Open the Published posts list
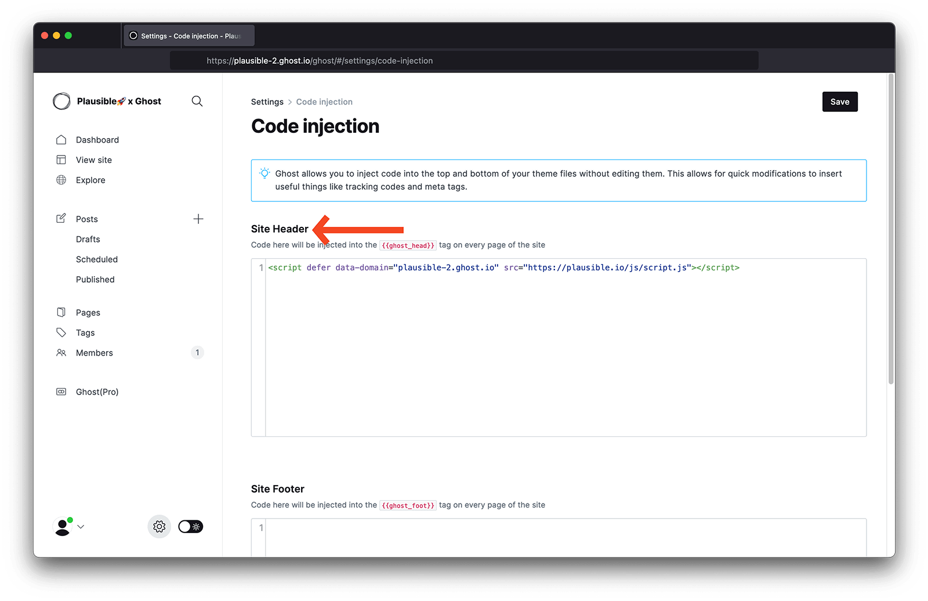 point(95,280)
